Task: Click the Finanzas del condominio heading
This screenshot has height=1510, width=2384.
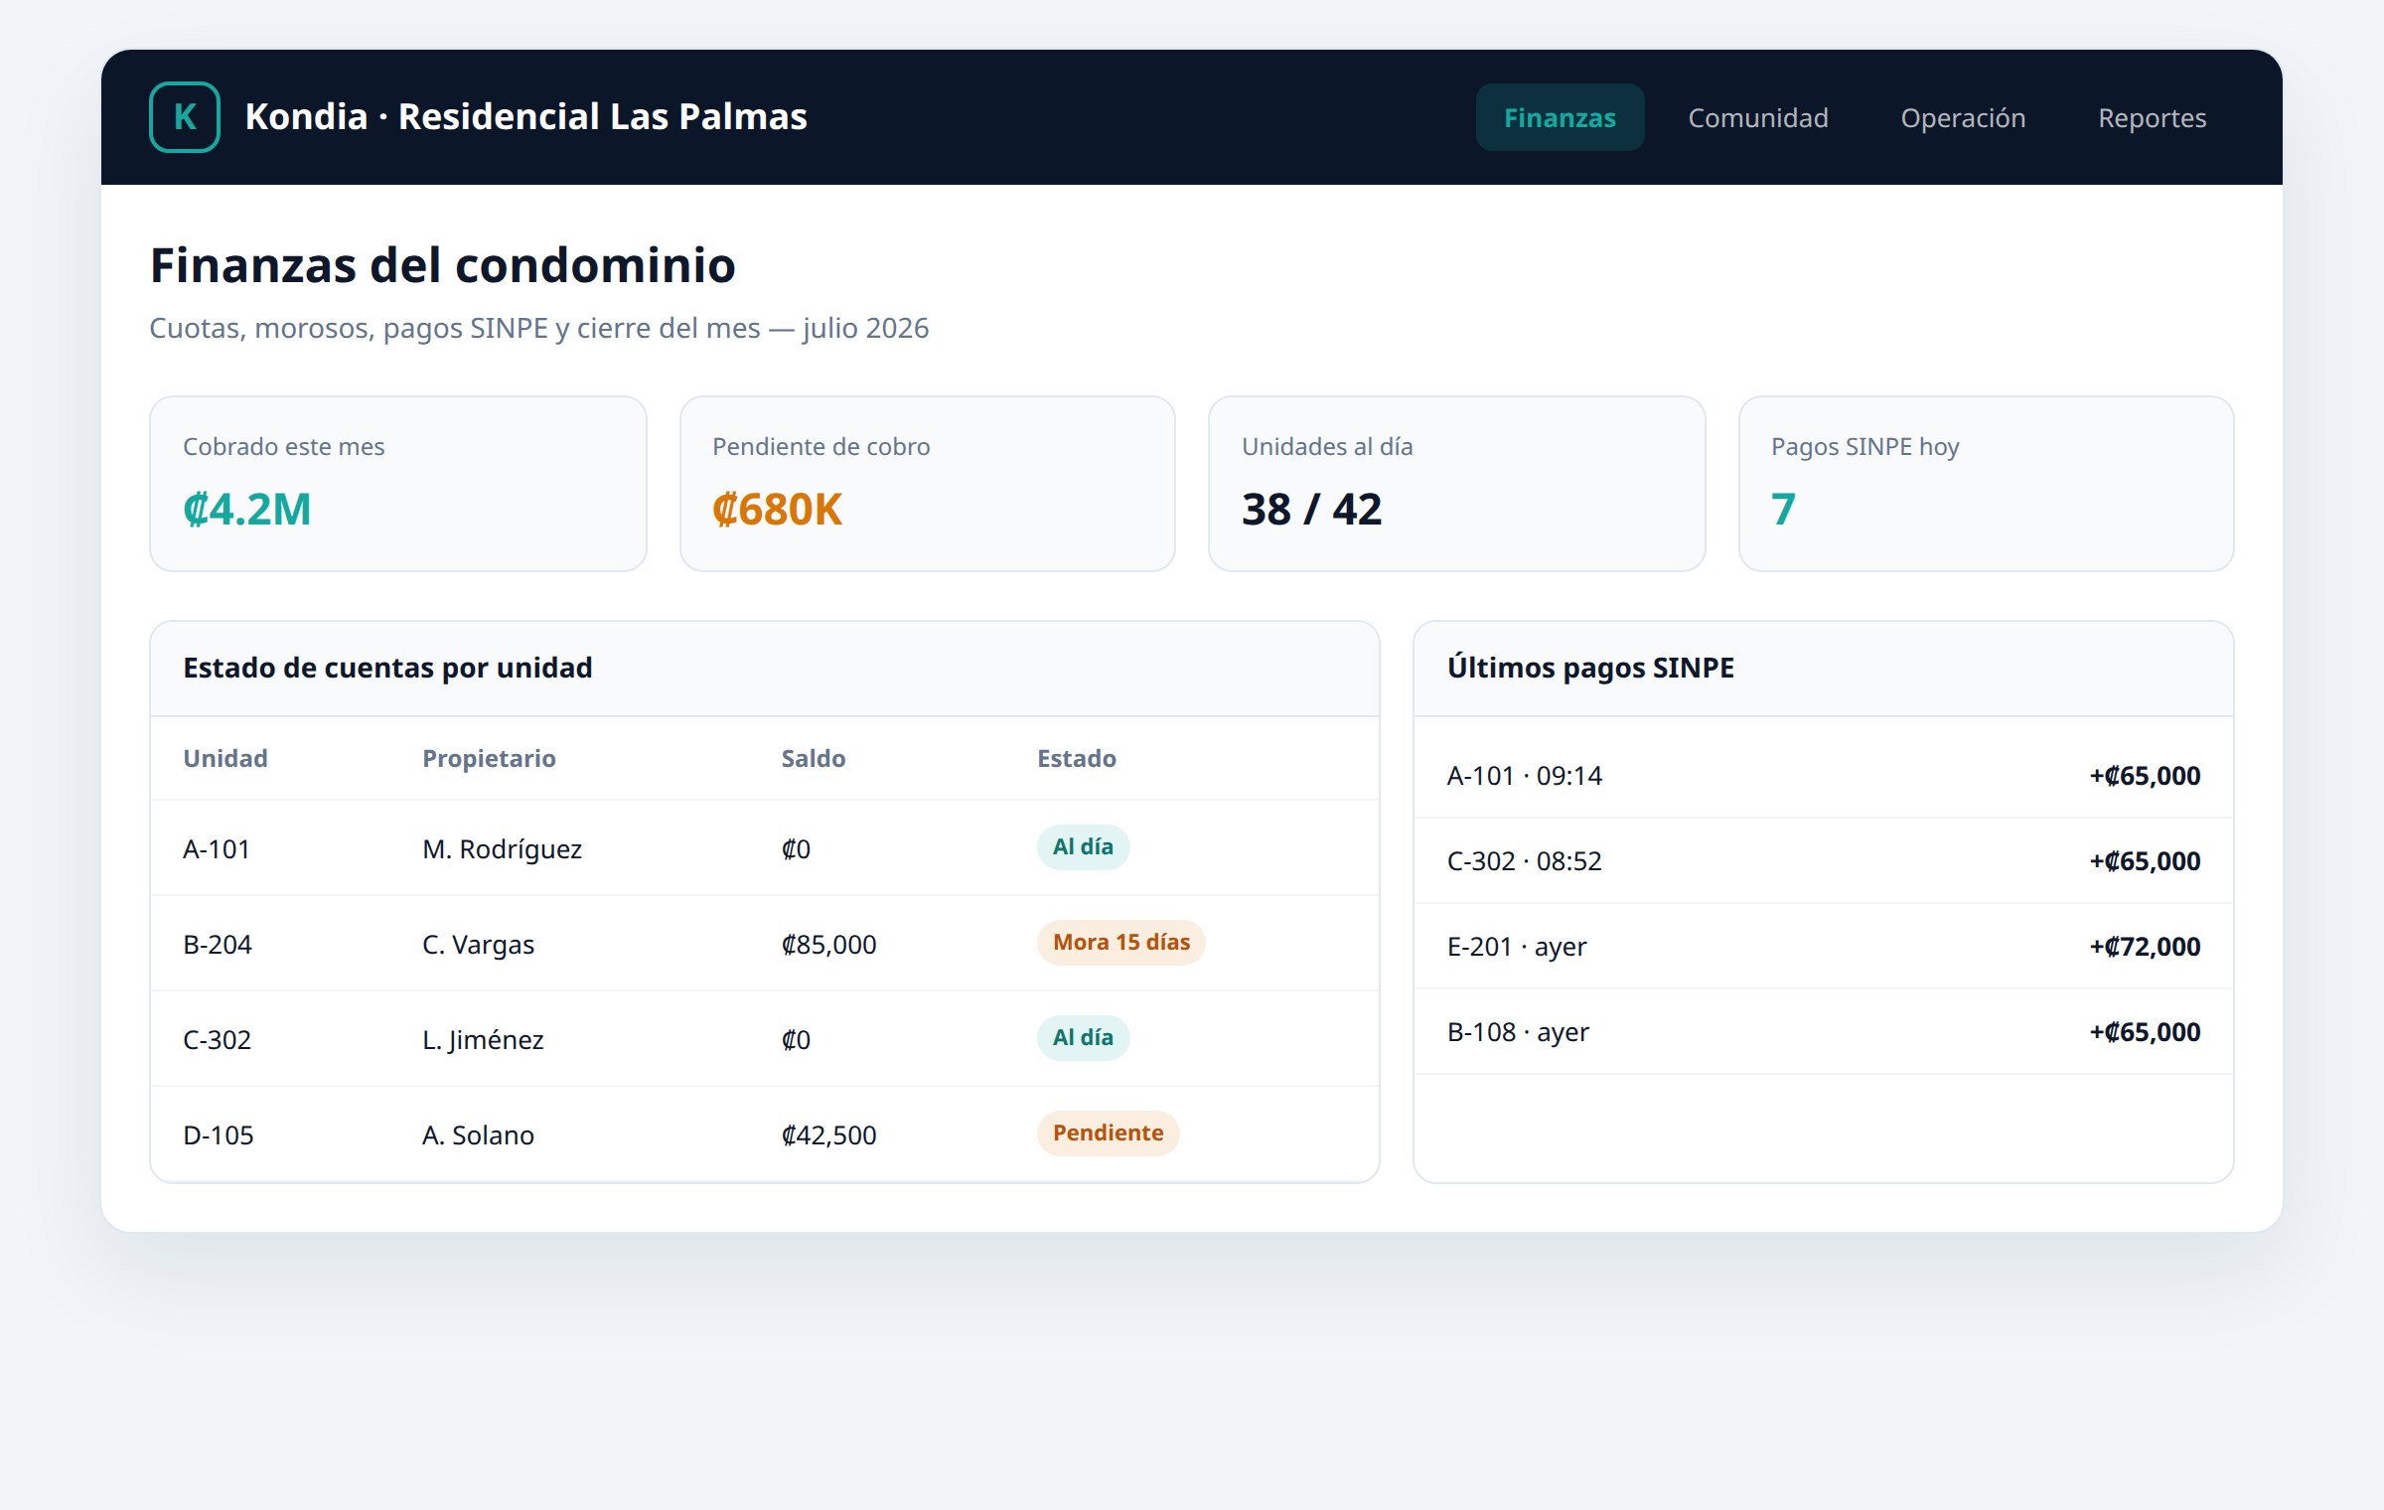Action: click(443, 265)
